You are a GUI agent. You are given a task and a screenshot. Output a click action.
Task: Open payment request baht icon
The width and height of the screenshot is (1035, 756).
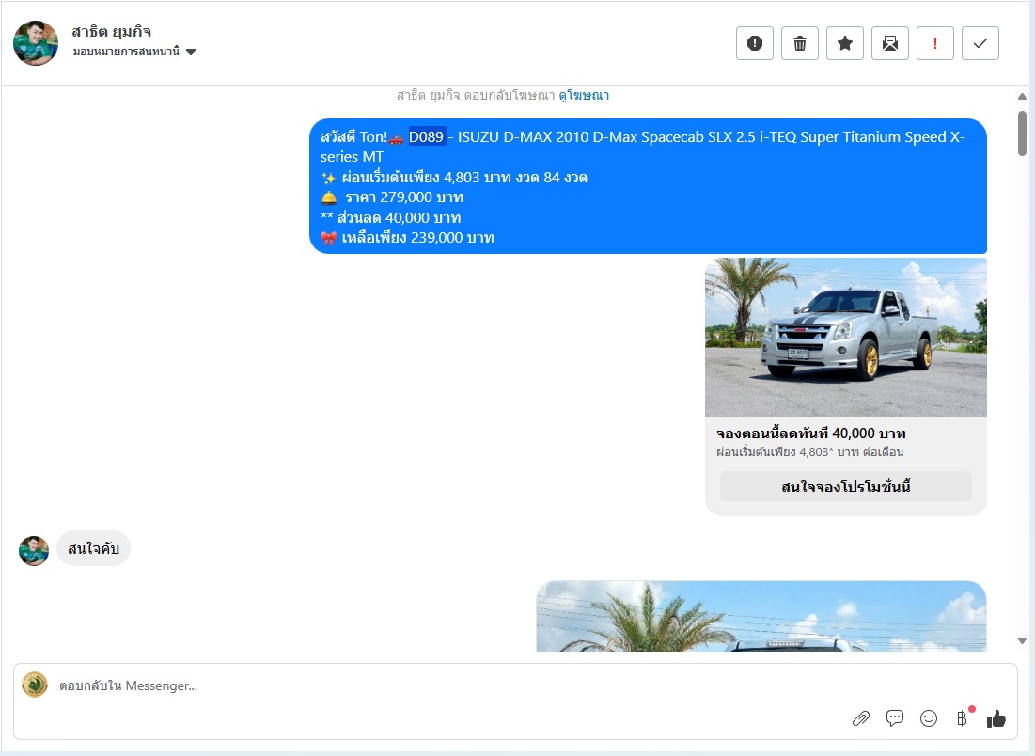[963, 717]
